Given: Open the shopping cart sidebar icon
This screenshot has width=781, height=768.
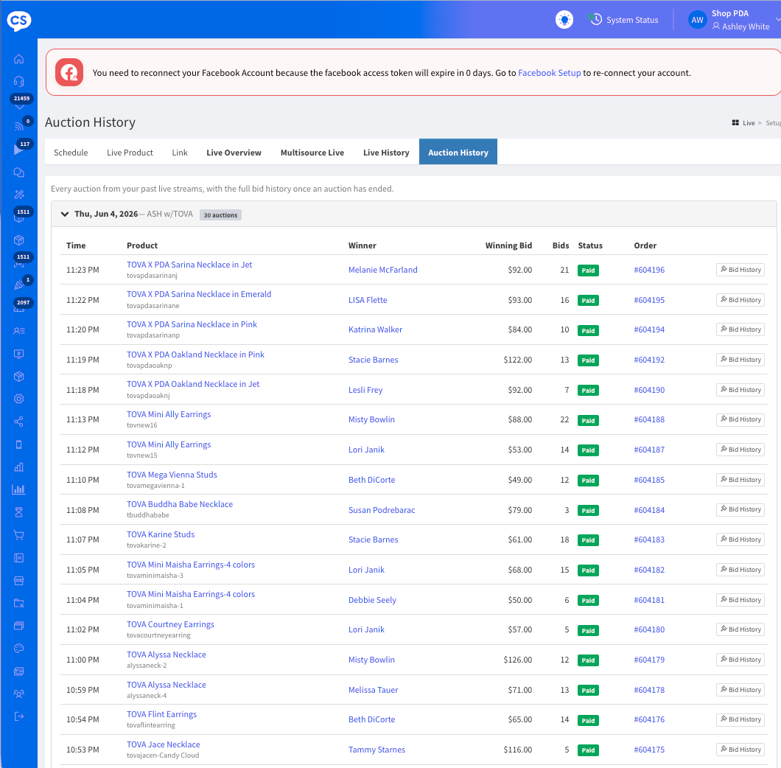Looking at the screenshot, I should (x=19, y=535).
